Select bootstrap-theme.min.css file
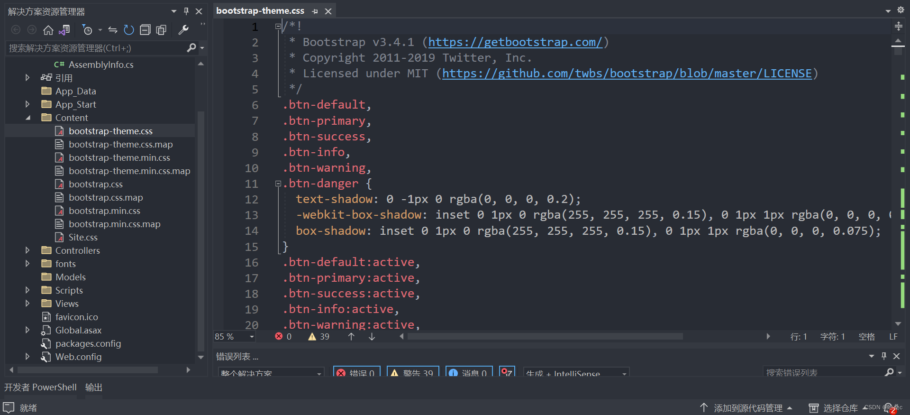910x415 pixels. [x=119, y=157]
